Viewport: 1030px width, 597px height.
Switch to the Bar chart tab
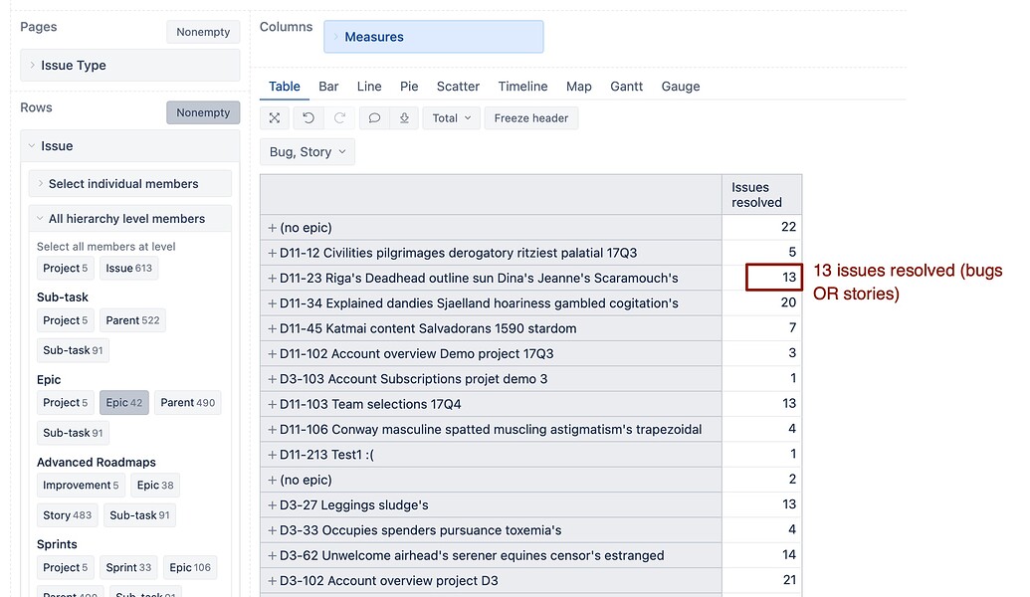point(328,87)
